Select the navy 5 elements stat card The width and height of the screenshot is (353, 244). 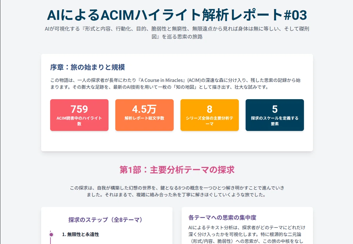pos(275,115)
